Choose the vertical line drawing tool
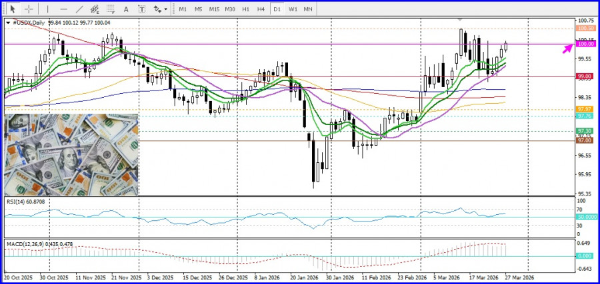 (x=48, y=9)
